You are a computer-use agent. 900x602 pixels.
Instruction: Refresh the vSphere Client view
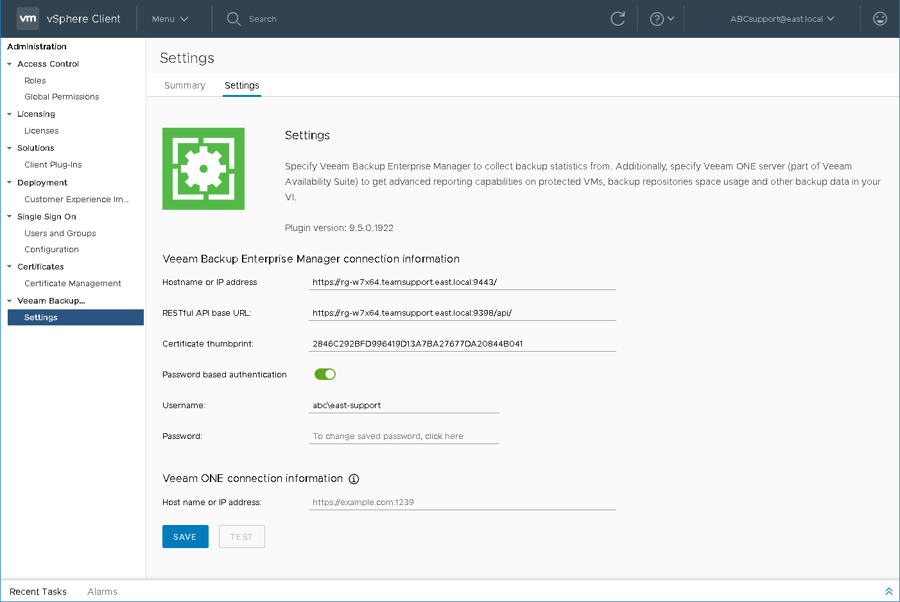pyautogui.click(x=618, y=19)
